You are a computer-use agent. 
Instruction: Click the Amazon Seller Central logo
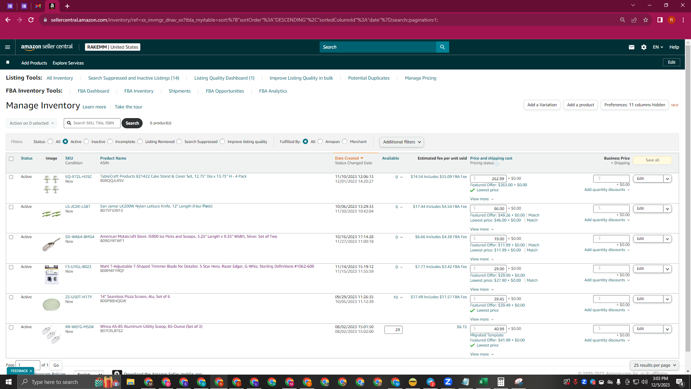(47, 47)
